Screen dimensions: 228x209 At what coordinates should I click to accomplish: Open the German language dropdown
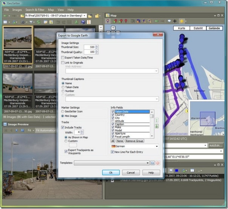(x=157, y=147)
